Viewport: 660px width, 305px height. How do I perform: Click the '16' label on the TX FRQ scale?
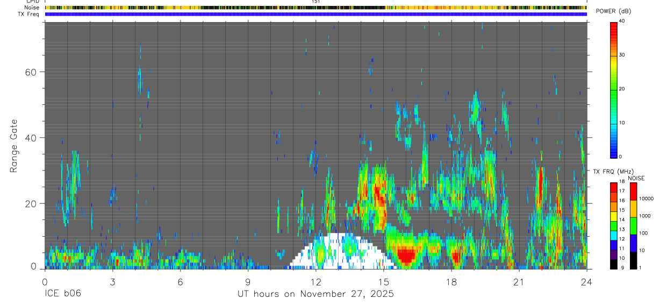click(621, 200)
